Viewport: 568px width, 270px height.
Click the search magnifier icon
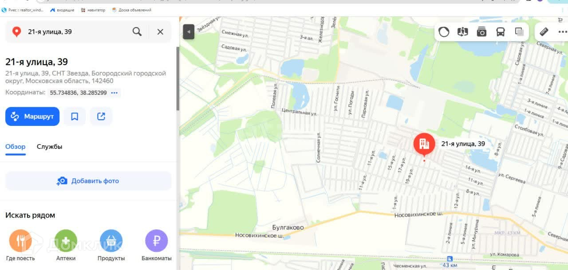137,31
